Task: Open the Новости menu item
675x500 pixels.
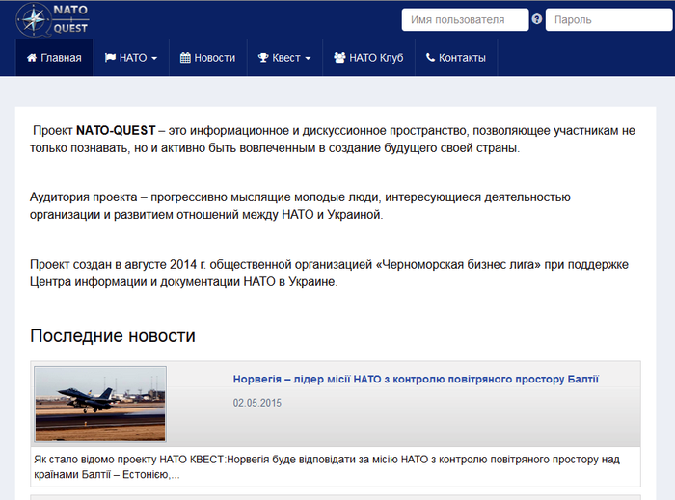Action: pos(208,58)
